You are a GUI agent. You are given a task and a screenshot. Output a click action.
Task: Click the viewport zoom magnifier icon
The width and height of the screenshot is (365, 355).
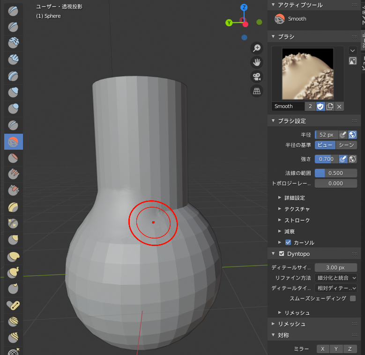257,48
